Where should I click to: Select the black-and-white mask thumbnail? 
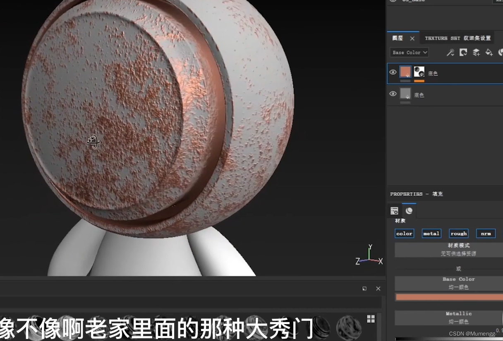(x=419, y=72)
